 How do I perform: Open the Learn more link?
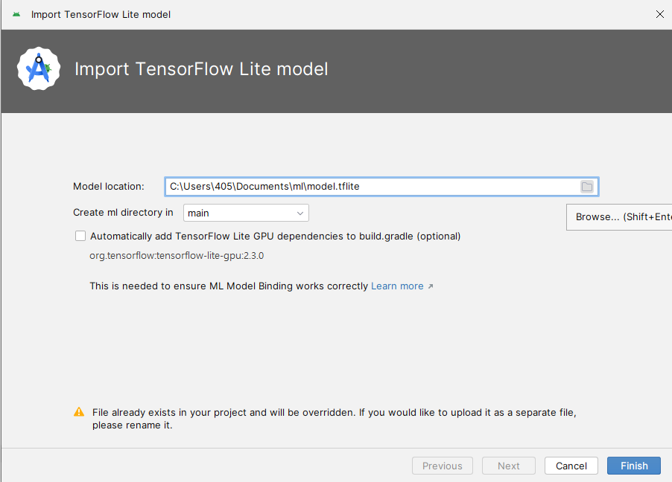[397, 286]
